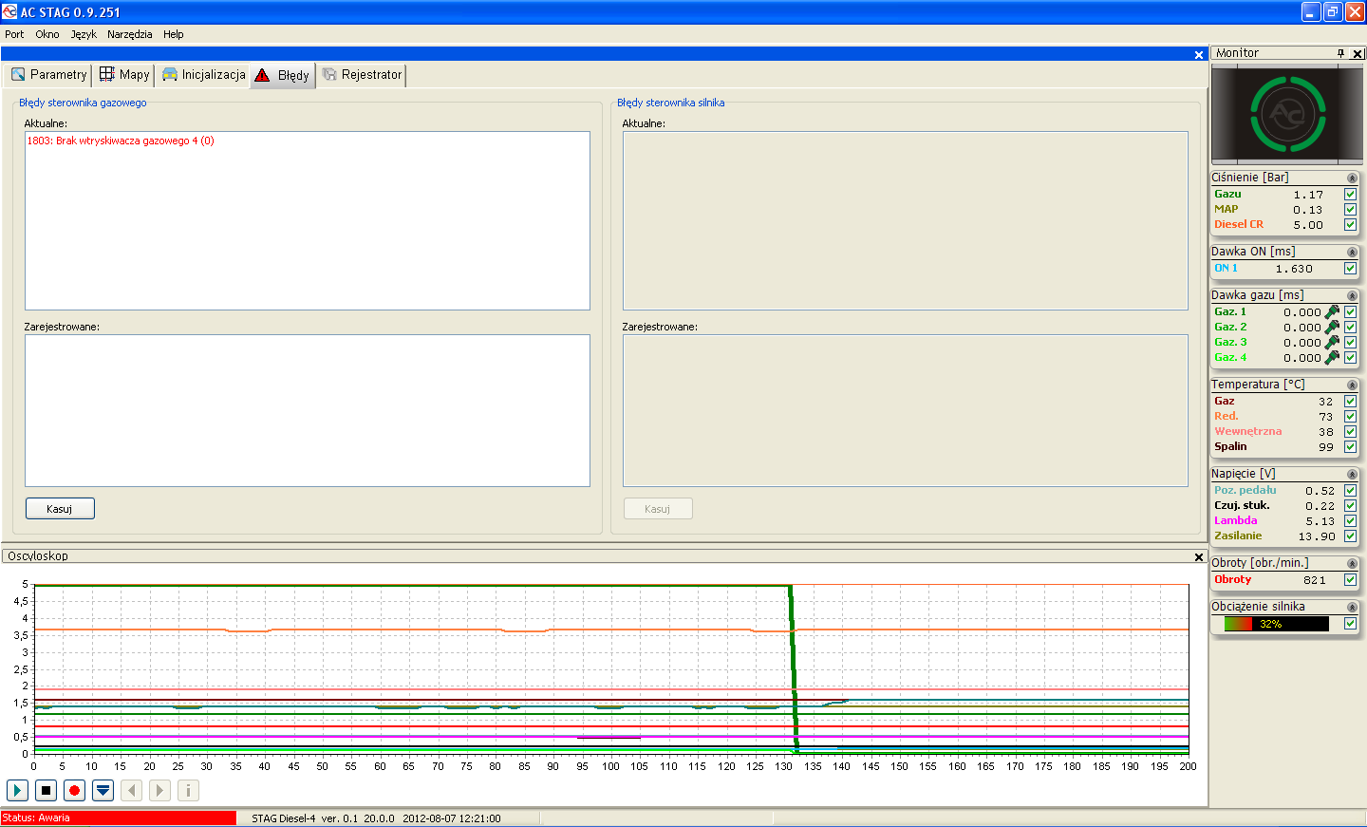
Task: Collapse the Napięcie [V] section
Action: pyautogui.click(x=1352, y=474)
